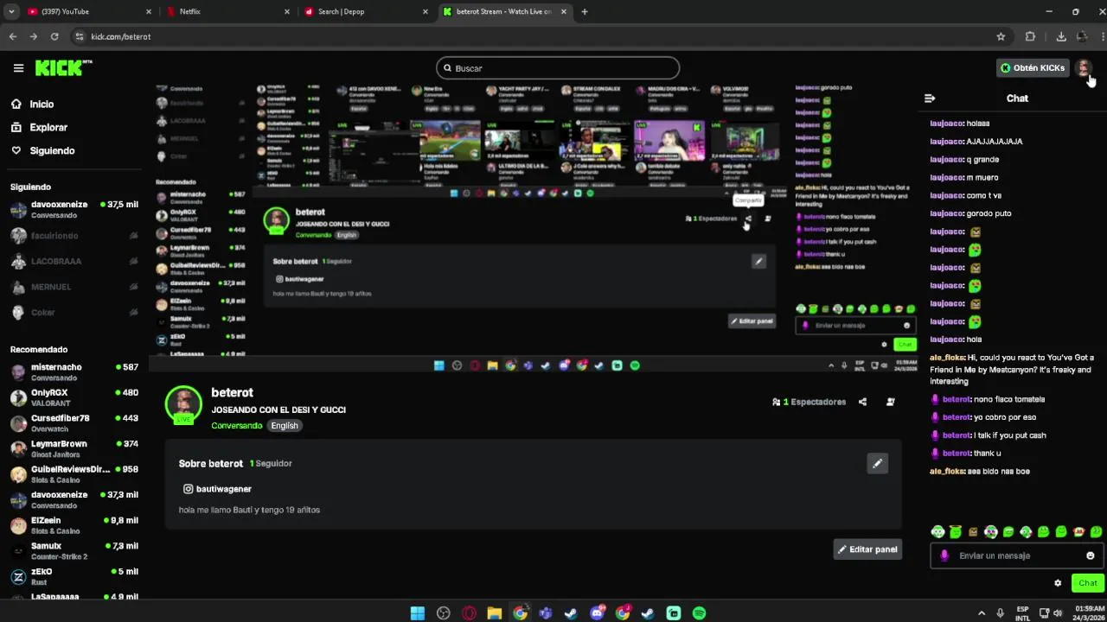Screen dimensions: 1107x622
Task: Open faculiriondo in the Siguiendo list
Action: tap(74, 236)
